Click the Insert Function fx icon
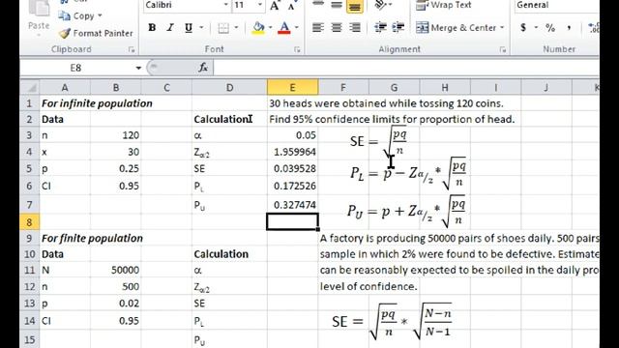Screen dimensions: 619x348 [203, 68]
